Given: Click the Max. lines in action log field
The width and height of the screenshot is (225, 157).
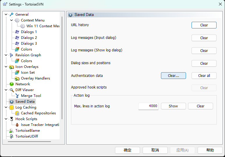Looking at the screenshot, I should tap(148, 106).
